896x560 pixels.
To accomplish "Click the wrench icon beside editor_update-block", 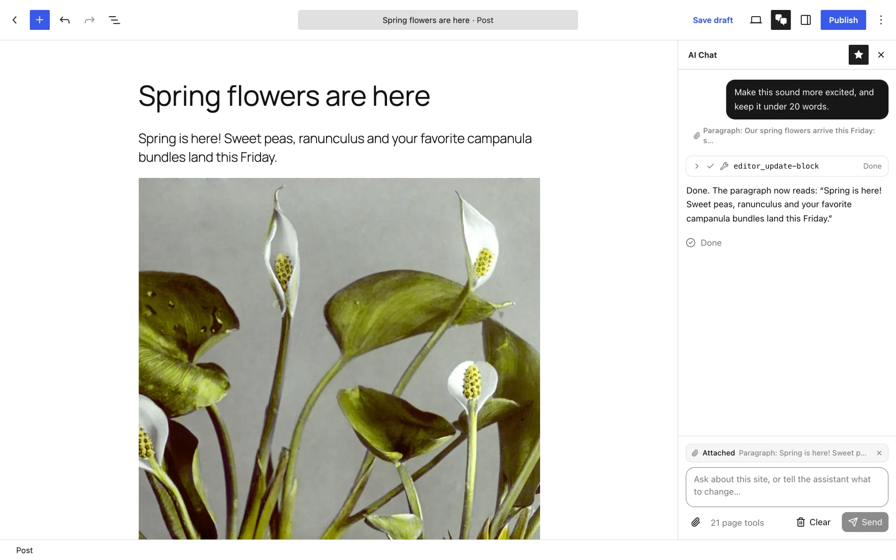I will [x=724, y=166].
